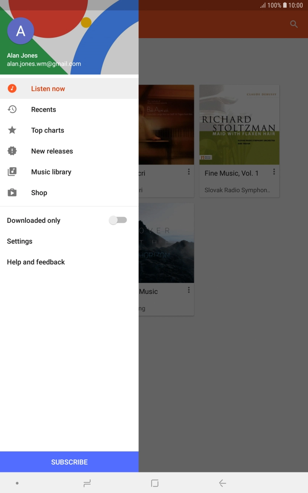This screenshot has width=308, height=493.
Task: Open overflow menu on the horizon album card
Action: [189, 290]
